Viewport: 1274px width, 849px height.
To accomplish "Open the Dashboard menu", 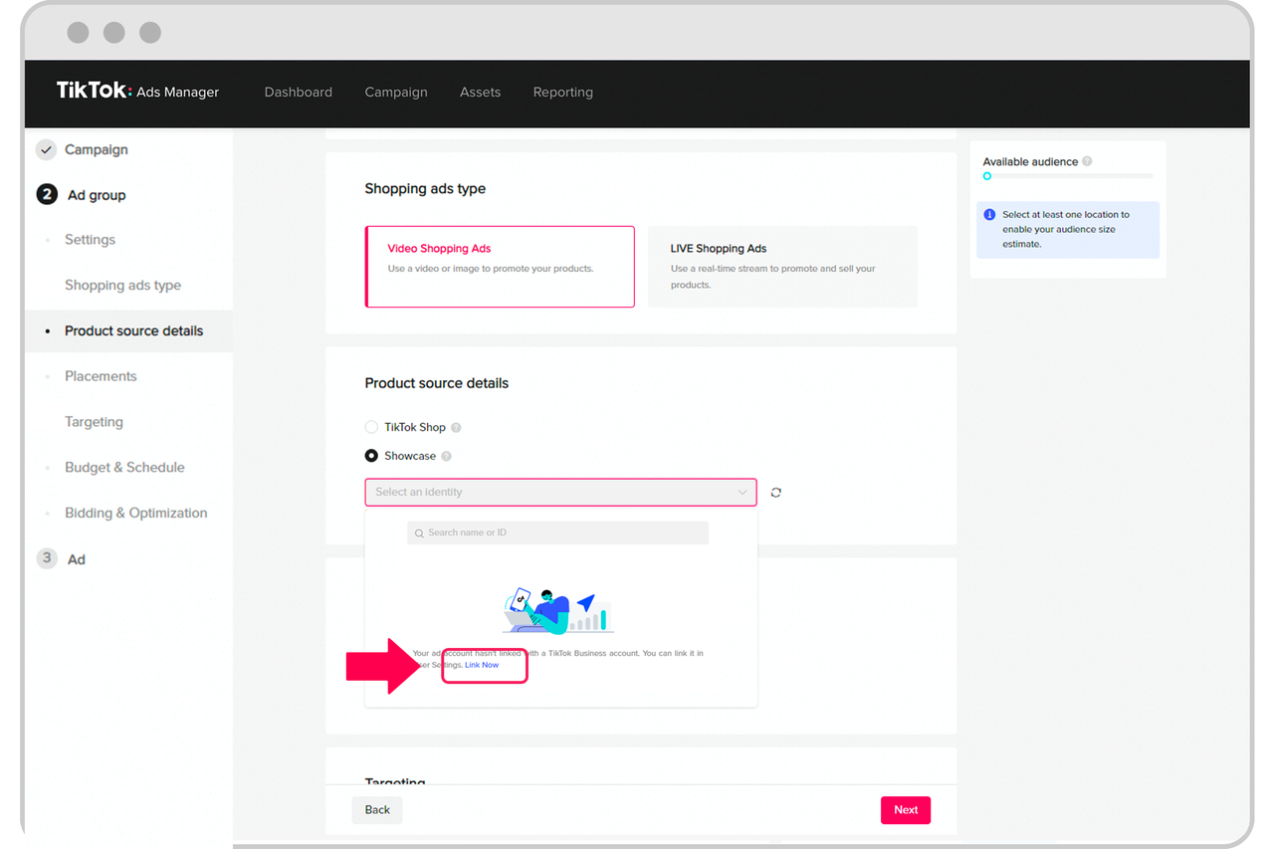I will coord(299,92).
